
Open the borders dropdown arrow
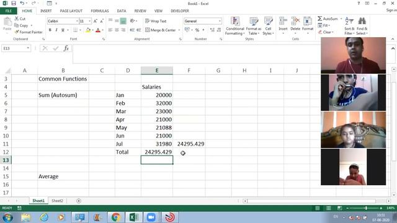(80, 30)
